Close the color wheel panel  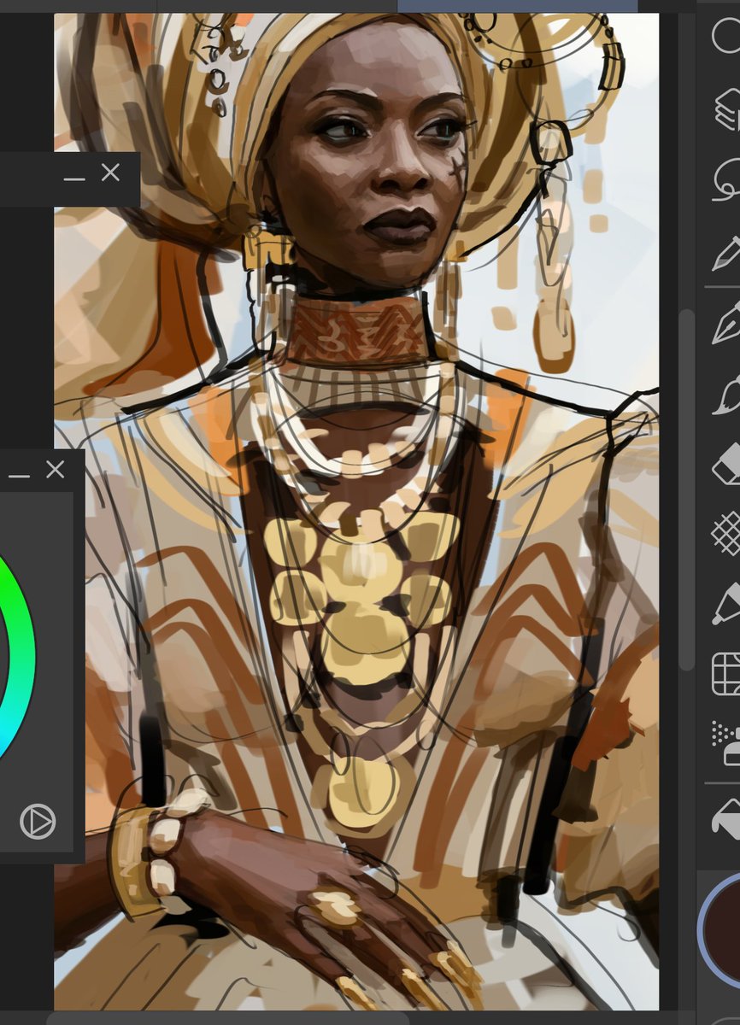[x=56, y=469]
